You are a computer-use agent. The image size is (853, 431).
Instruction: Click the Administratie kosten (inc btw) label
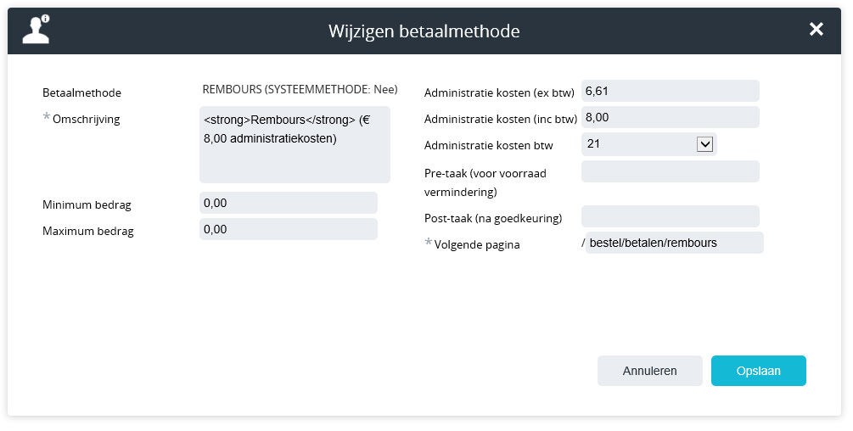point(501,119)
